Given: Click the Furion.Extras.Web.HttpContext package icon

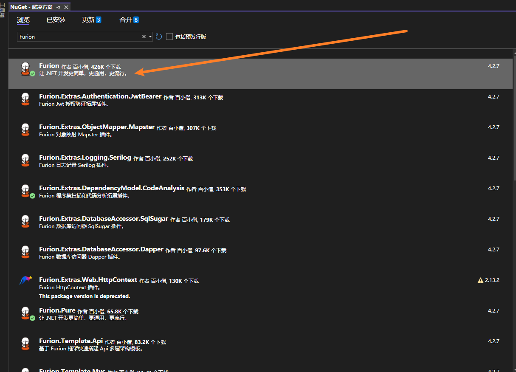Looking at the screenshot, I should [25, 281].
